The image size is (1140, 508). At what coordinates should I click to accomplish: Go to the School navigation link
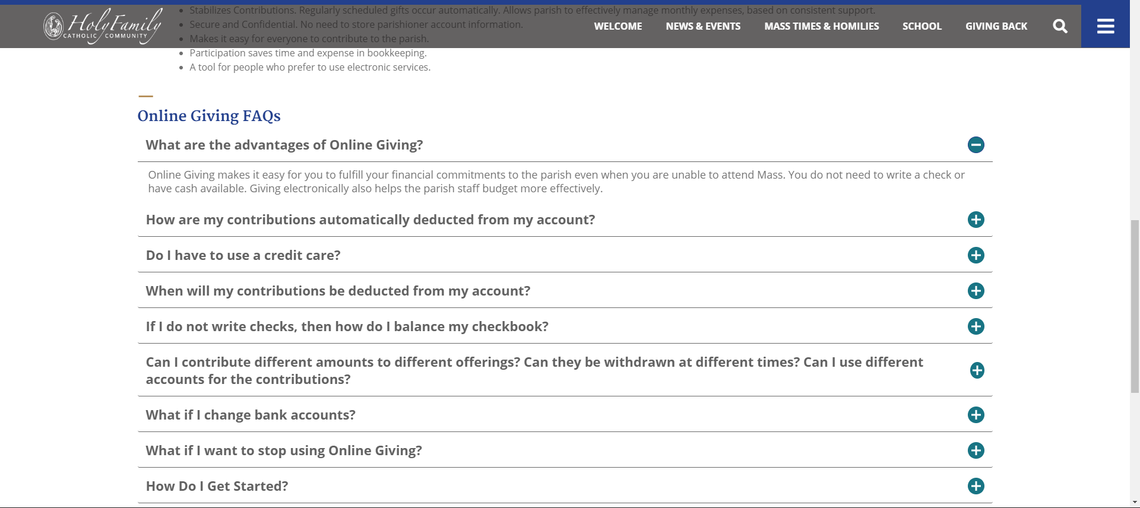[921, 26]
